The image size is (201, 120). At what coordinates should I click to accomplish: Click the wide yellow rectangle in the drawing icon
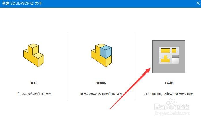[165, 51]
